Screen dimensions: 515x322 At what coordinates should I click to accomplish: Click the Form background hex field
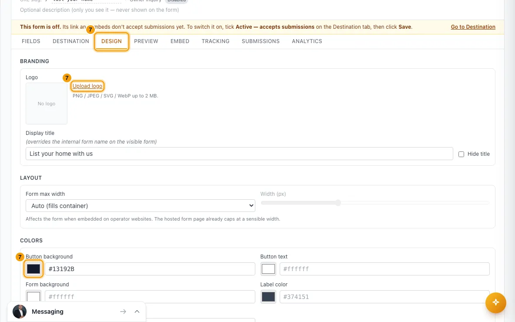(x=150, y=297)
